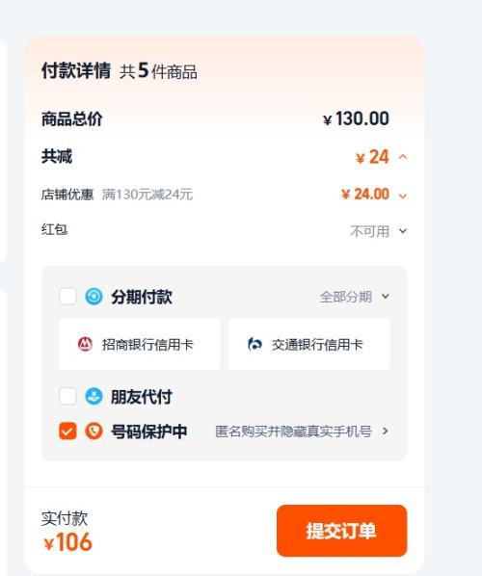Open the 红包 不可用 dropdown
482x576 pixels.
[x=403, y=231]
